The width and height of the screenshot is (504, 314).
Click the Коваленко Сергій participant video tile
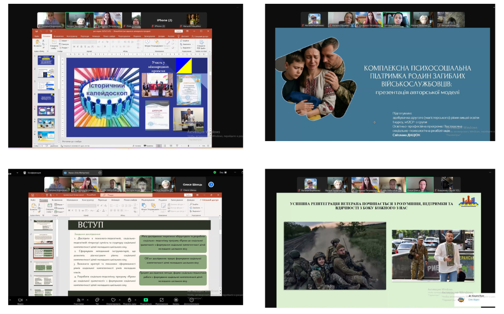point(446,185)
